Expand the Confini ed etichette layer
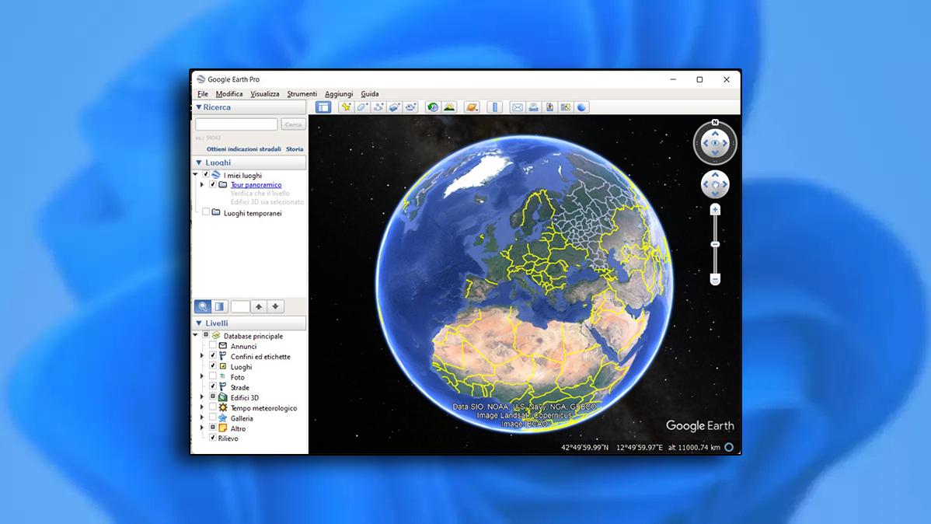931x524 pixels. point(202,356)
